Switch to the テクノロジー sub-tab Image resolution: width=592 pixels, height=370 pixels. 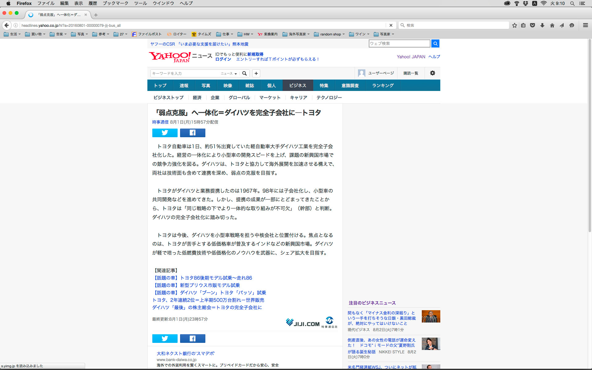[329, 97]
